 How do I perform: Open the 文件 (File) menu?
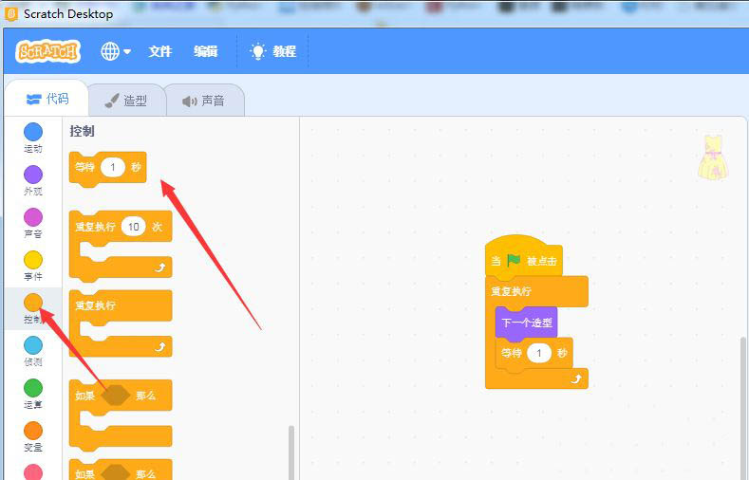tap(160, 51)
